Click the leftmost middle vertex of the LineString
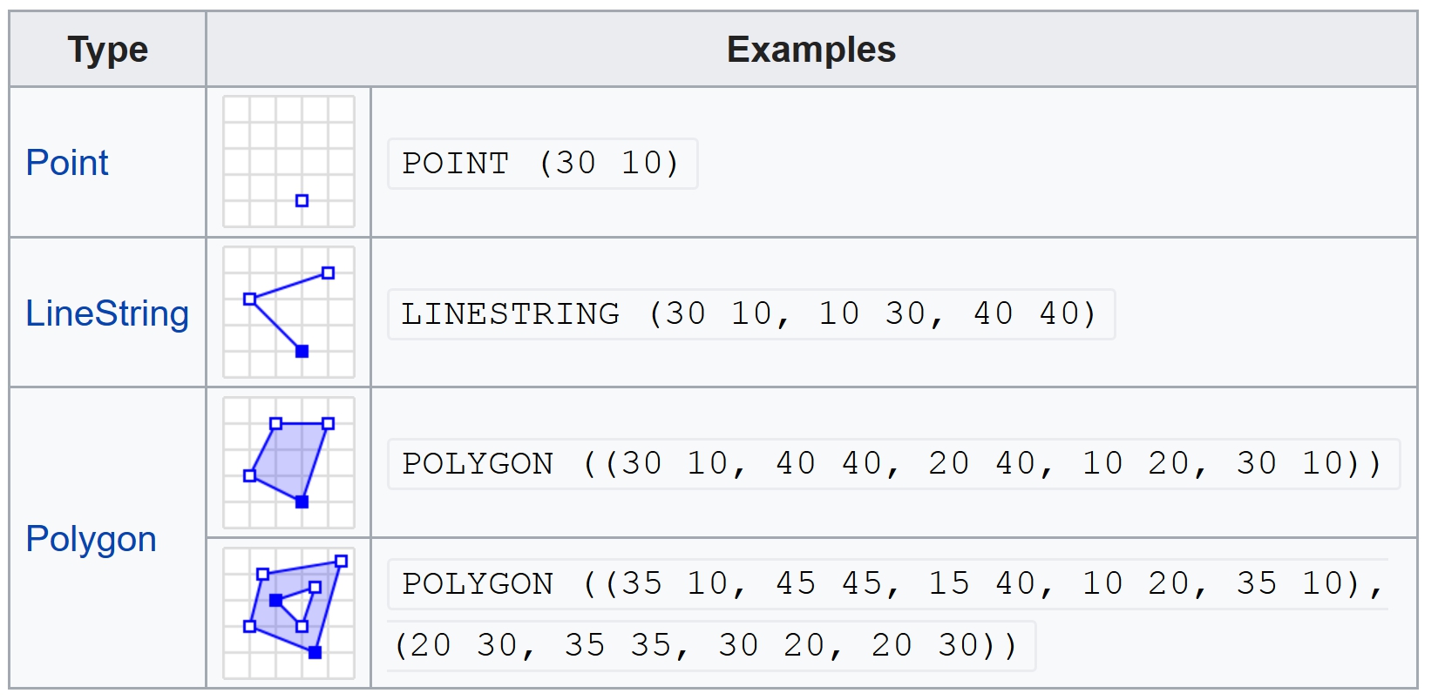 [x=249, y=300]
